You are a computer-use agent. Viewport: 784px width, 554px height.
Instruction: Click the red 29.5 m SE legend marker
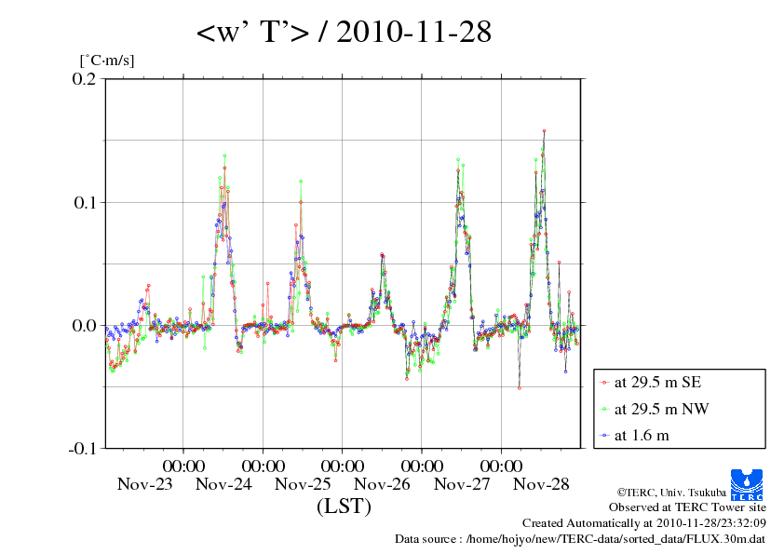pyautogui.click(x=604, y=383)
